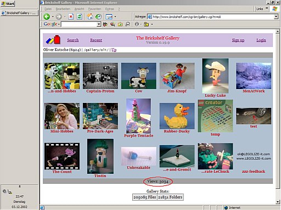Open the Back button history dropdown arrow

53,17
